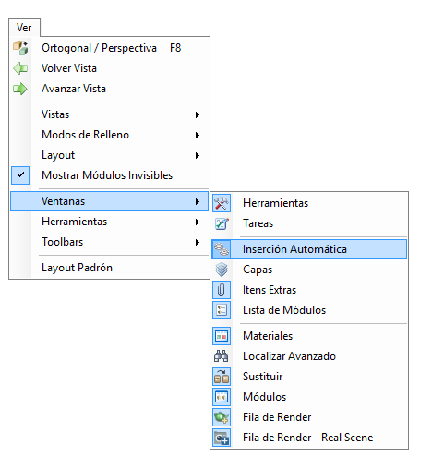The image size is (444, 456).
Task: Toggle the Materiales window icon
Action: point(222,336)
